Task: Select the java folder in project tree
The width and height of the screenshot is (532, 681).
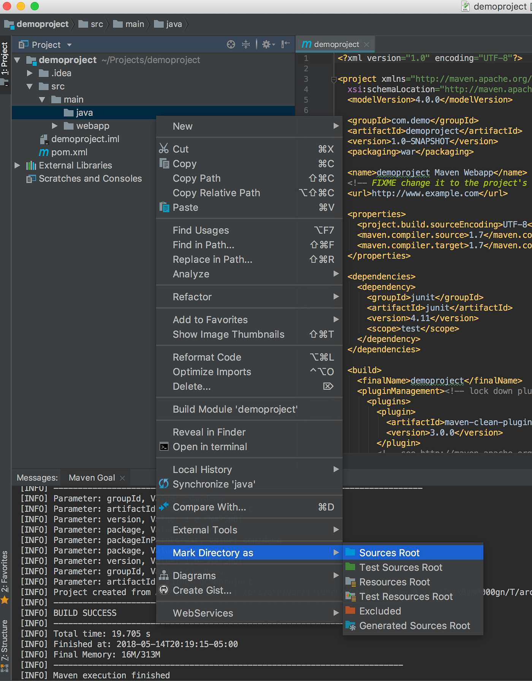Action: point(153,112)
